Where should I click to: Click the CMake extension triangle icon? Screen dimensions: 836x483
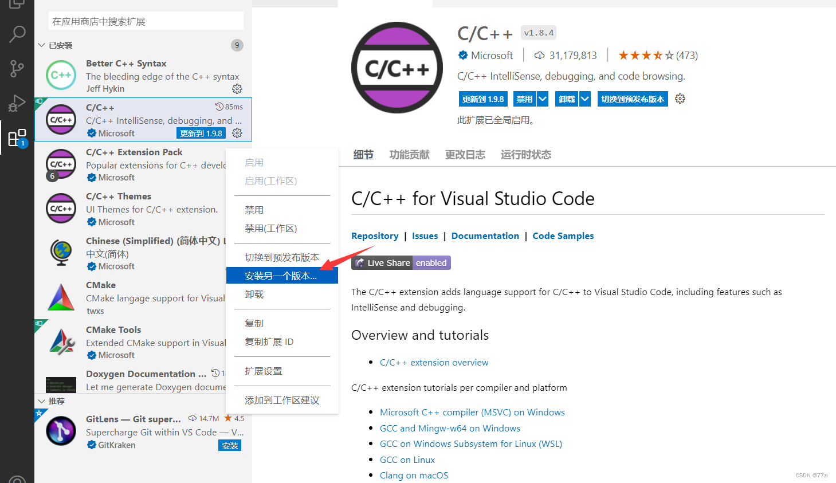[x=61, y=297]
